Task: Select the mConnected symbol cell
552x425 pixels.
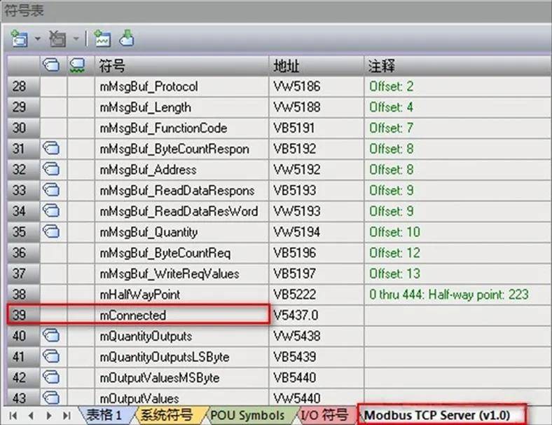Action: tap(181, 315)
